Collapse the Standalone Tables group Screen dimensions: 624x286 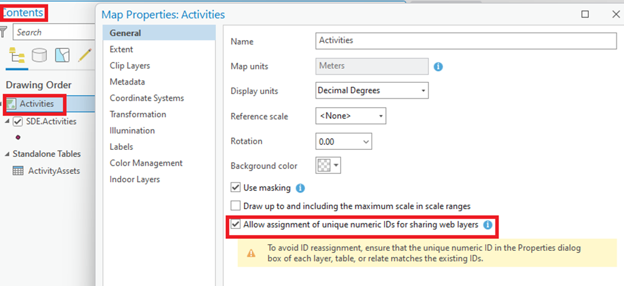pyautogui.click(x=7, y=154)
